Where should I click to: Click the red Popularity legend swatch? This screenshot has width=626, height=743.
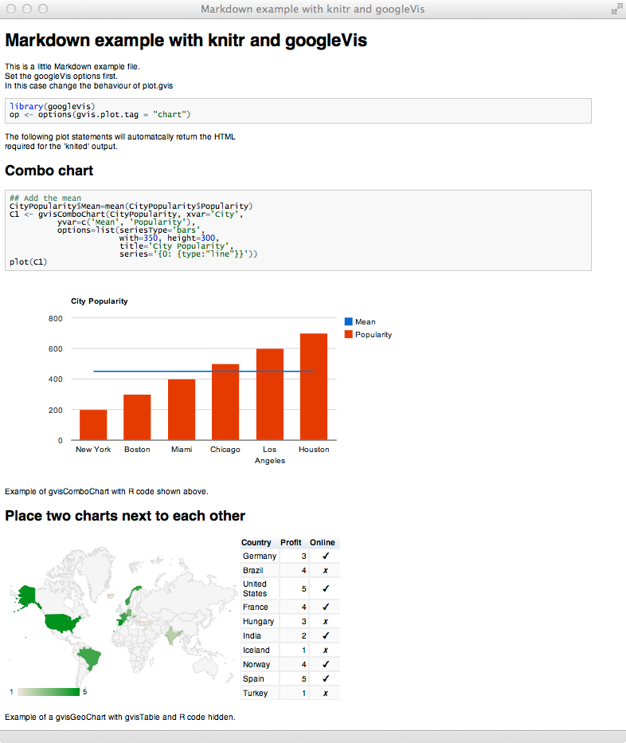(349, 335)
